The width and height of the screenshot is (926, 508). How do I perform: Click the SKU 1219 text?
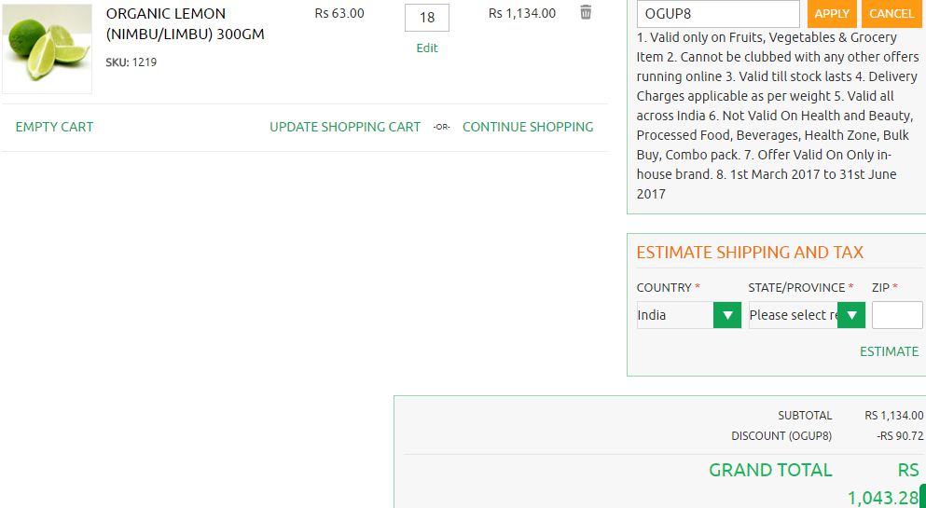[131, 62]
